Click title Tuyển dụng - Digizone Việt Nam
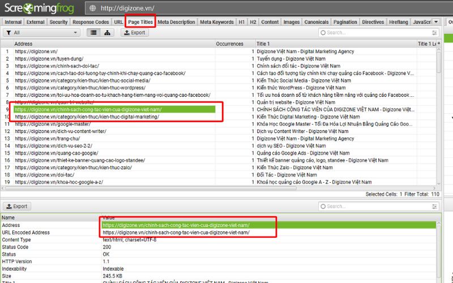 click(x=291, y=59)
